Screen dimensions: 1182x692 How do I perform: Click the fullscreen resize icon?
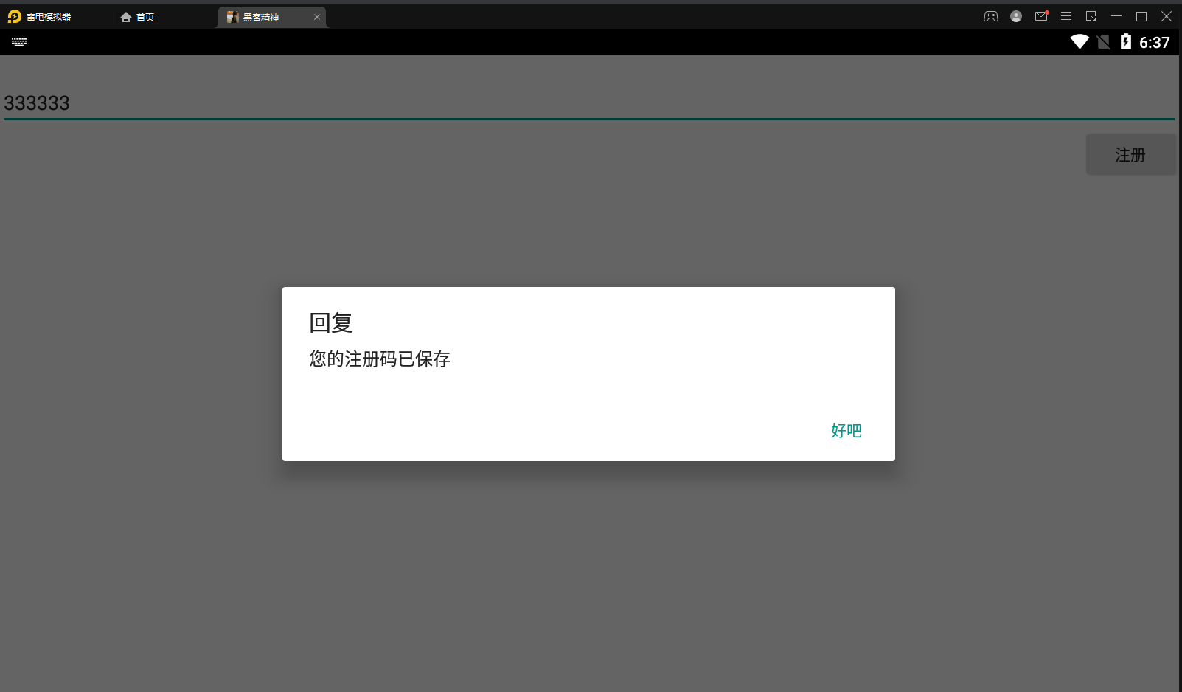[1091, 15]
